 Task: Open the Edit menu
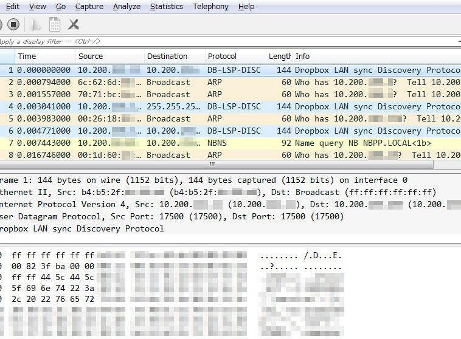point(12,7)
